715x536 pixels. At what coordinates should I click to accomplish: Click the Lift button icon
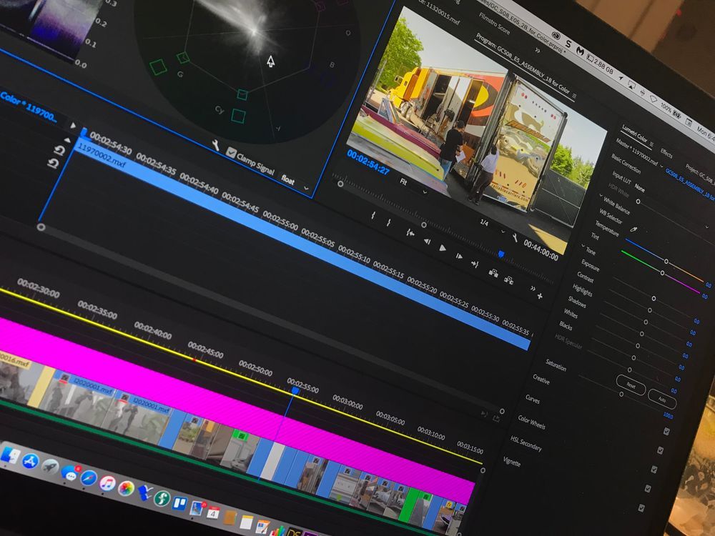[493, 272]
